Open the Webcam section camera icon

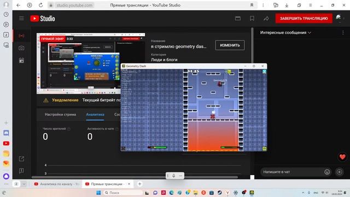21,48
